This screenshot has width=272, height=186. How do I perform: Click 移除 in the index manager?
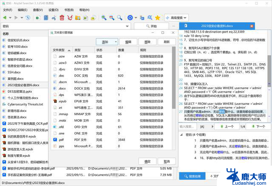point(147,42)
